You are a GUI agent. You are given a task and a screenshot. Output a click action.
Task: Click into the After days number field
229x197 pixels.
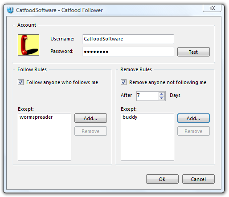[x=147, y=96]
